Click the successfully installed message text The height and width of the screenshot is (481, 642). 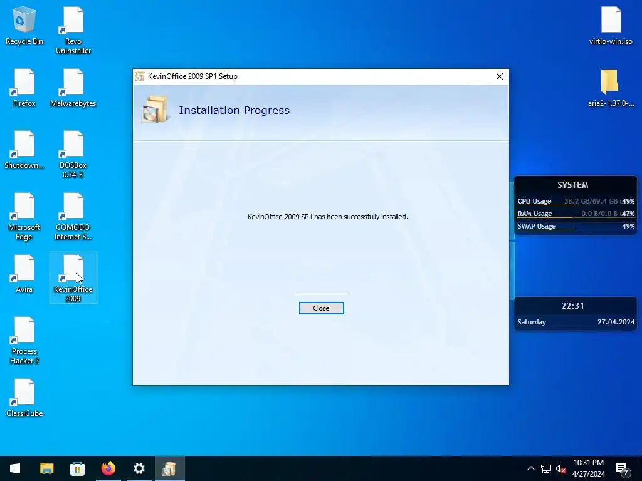327,217
